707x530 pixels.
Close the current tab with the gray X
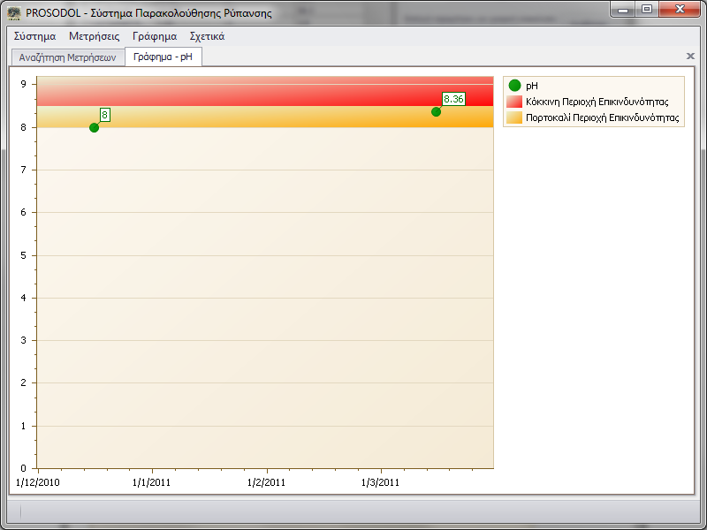click(690, 56)
